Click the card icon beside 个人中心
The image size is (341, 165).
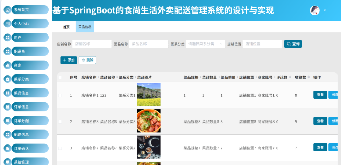(x=8, y=24)
